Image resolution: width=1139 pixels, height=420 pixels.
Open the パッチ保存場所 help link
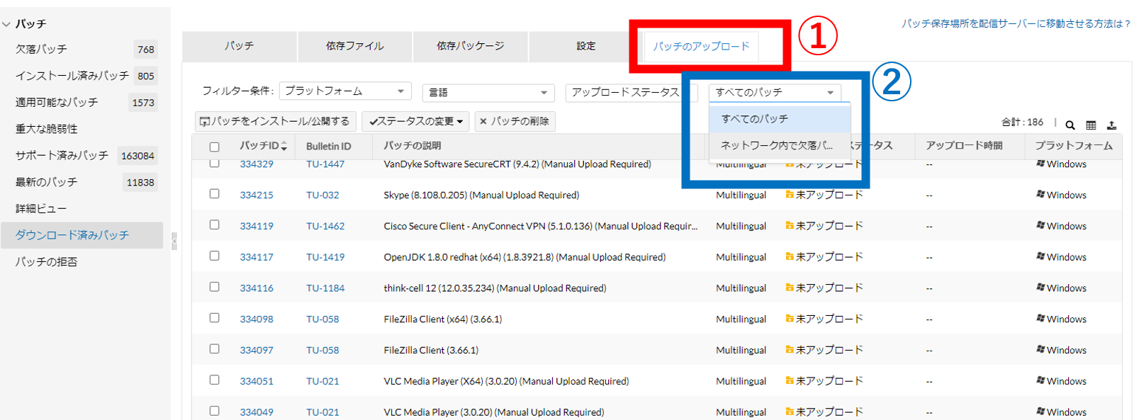pyautogui.click(x=1016, y=23)
